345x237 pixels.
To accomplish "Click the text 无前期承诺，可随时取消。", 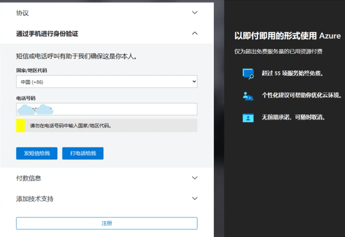I will coord(293,117).
